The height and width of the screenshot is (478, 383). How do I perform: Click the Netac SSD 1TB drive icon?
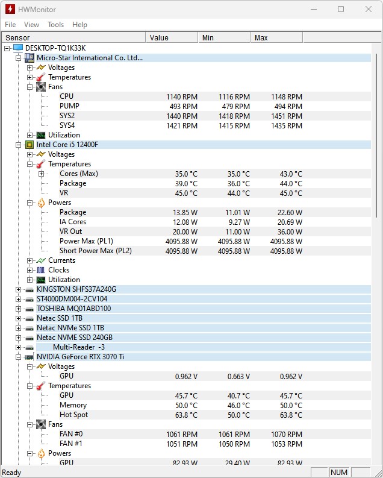pyautogui.click(x=30, y=318)
